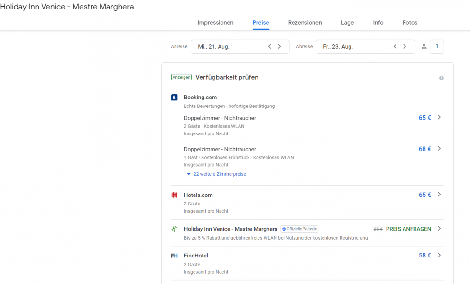Viewport: 470px width, 284px height.
Task: Go to previous Abreise check-out date
Action: (395, 47)
